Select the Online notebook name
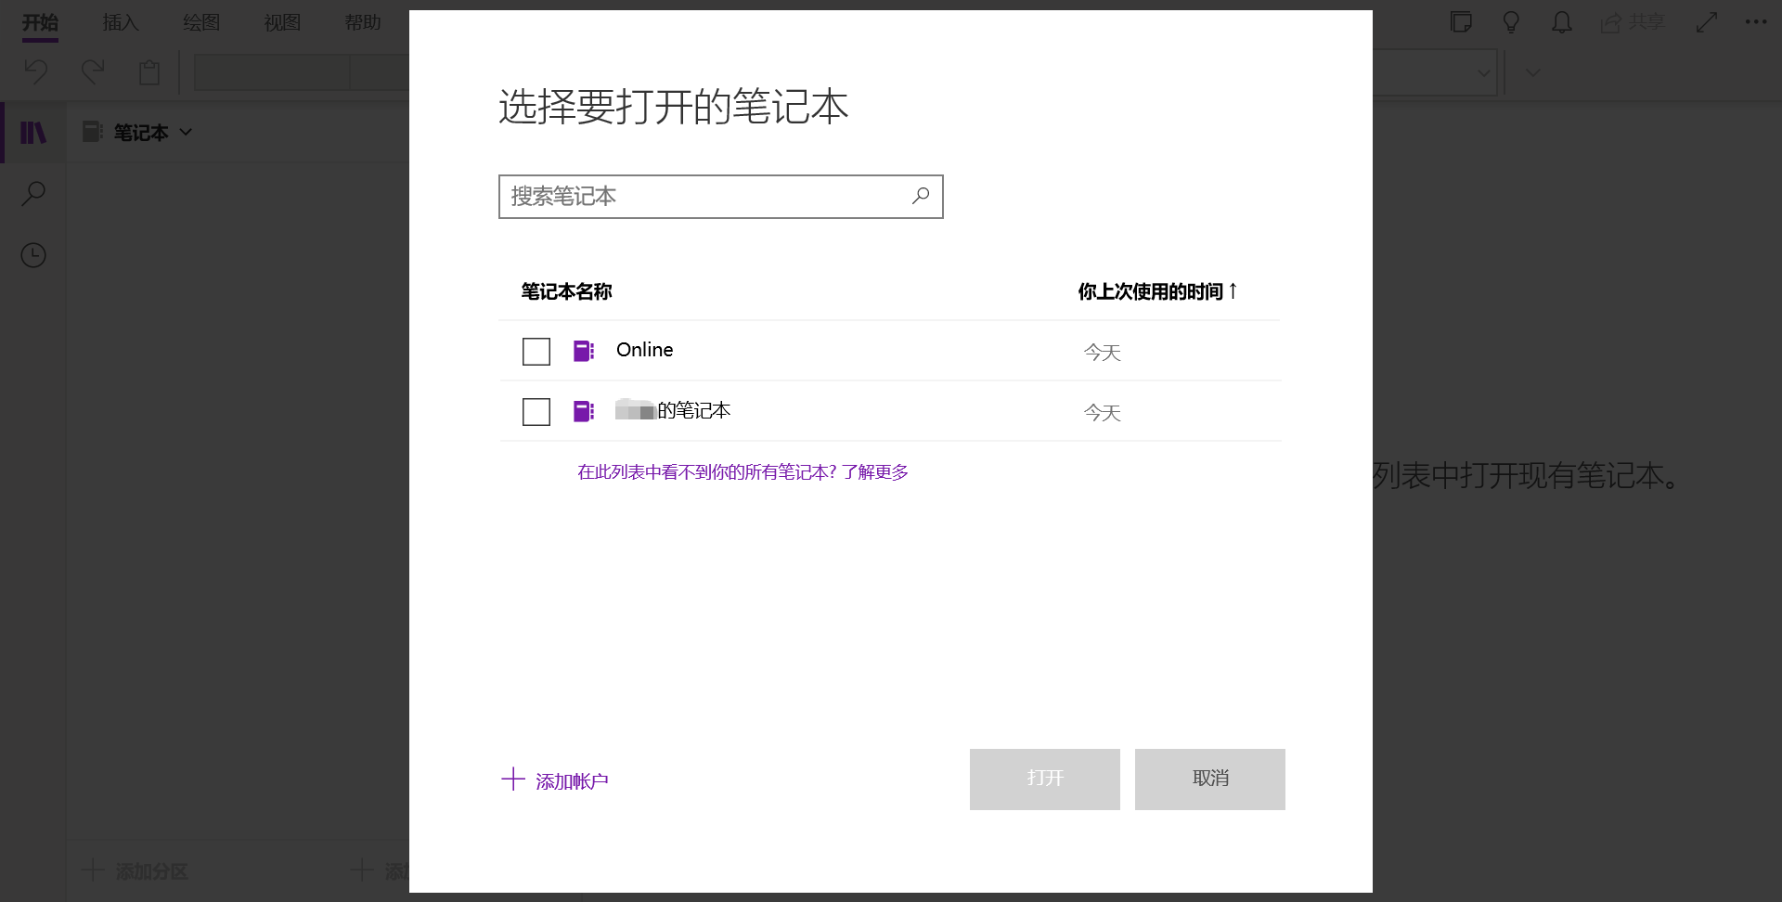Viewport: 1782px width, 902px height. point(645,350)
